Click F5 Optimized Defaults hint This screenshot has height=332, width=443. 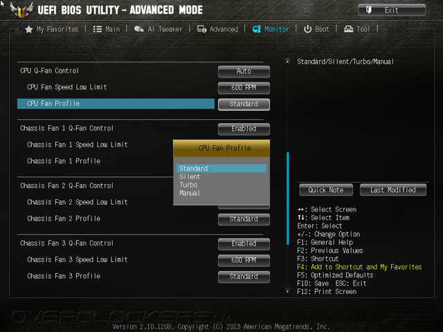(x=335, y=275)
